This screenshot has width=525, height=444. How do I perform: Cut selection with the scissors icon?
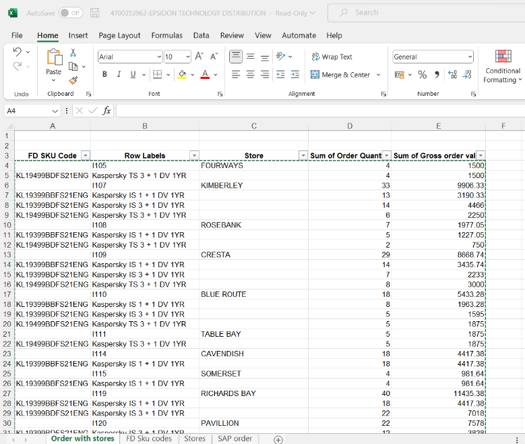[73, 53]
